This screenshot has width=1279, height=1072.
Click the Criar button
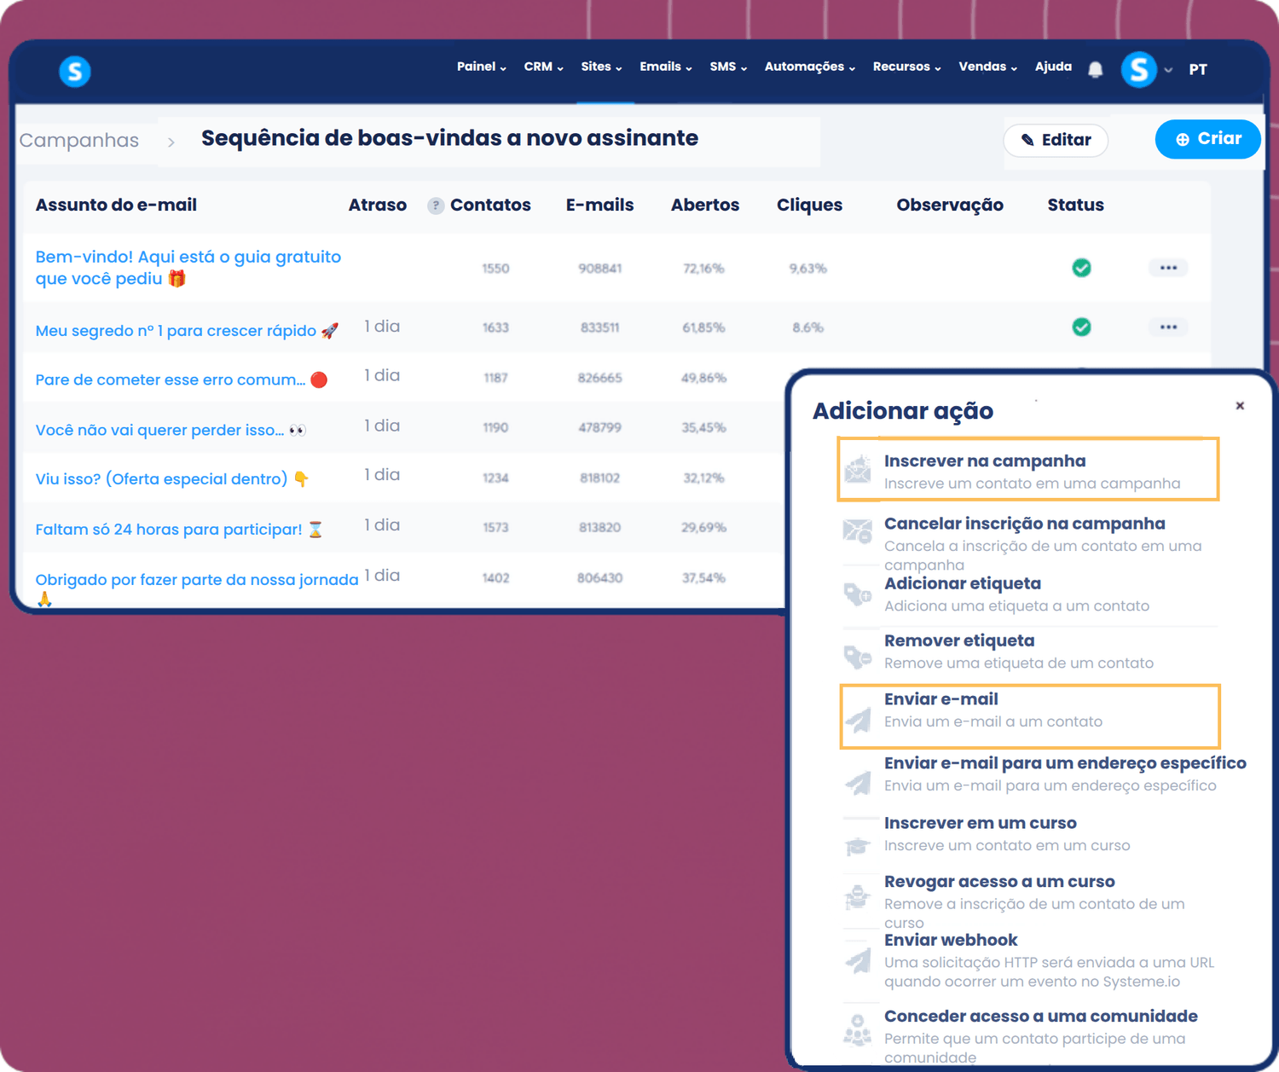point(1208,139)
